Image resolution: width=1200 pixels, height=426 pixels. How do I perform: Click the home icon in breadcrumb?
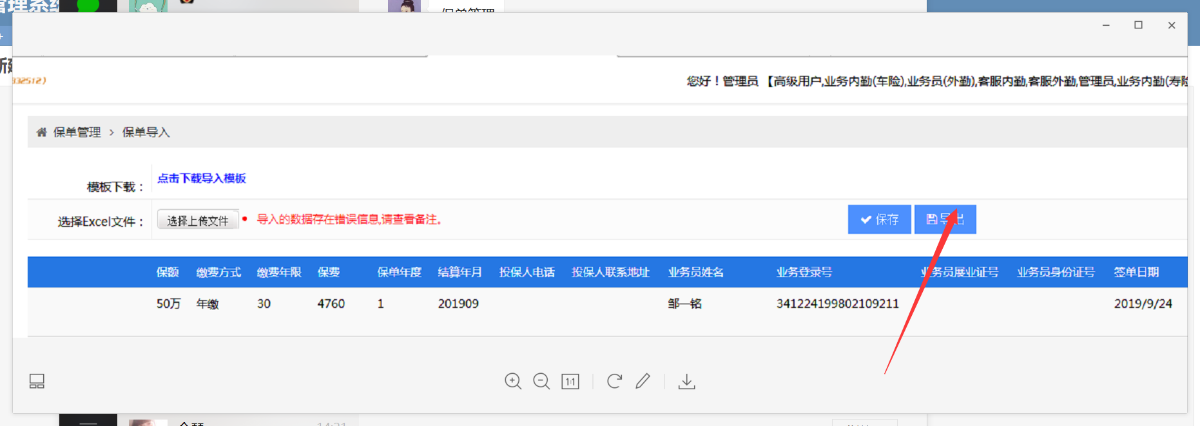[x=42, y=132]
